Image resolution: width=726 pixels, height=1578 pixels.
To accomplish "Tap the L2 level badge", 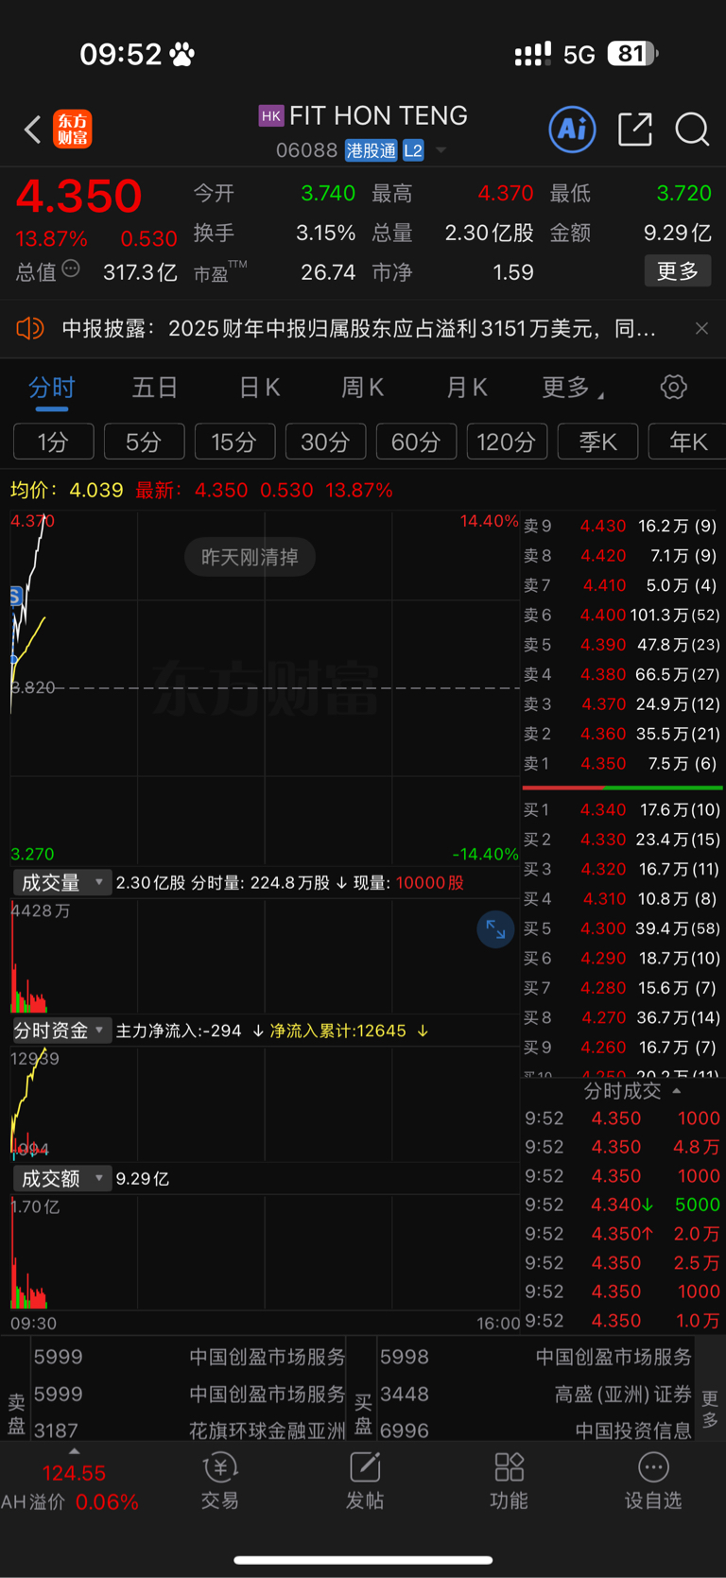I will (413, 150).
